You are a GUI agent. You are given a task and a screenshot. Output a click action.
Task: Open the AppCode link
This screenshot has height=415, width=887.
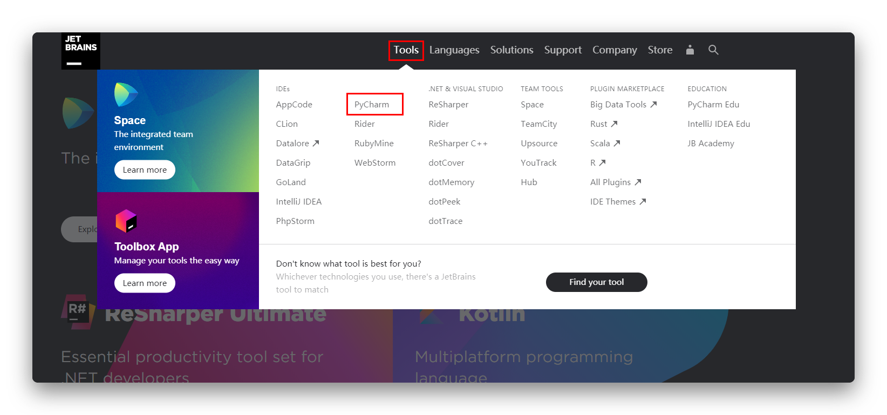[294, 104]
